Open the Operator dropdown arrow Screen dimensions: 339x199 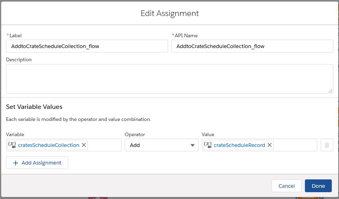pyautogui.click(x=192, y=145)
